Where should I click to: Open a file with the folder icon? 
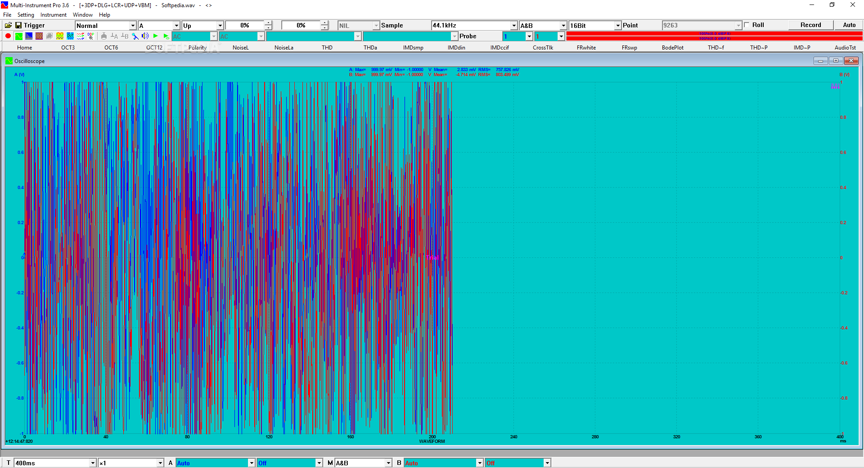pos(8,26)
